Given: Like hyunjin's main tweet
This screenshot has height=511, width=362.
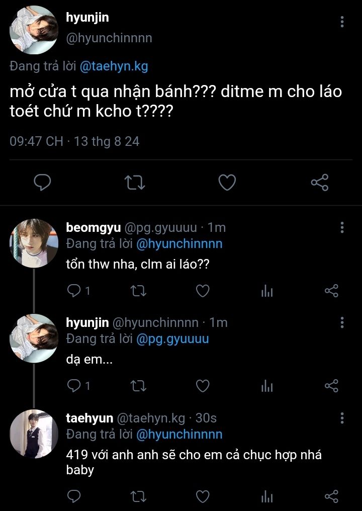Looking at the screenshot, I should coord(227,183).
